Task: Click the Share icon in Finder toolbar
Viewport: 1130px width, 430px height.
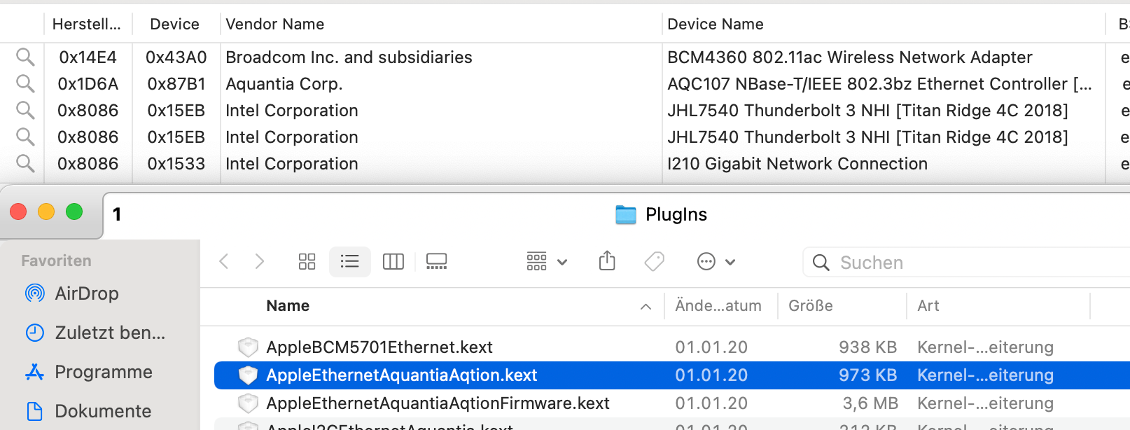Action: (x=607, y=261)
